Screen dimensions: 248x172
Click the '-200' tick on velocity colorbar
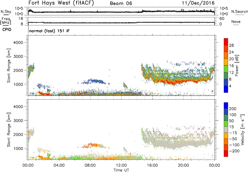234,151
